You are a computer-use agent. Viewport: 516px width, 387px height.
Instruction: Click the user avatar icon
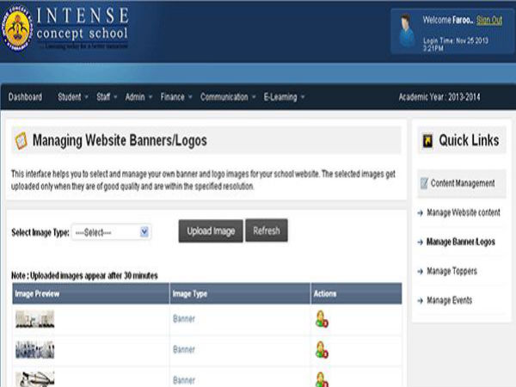click(x=407, y=31)
